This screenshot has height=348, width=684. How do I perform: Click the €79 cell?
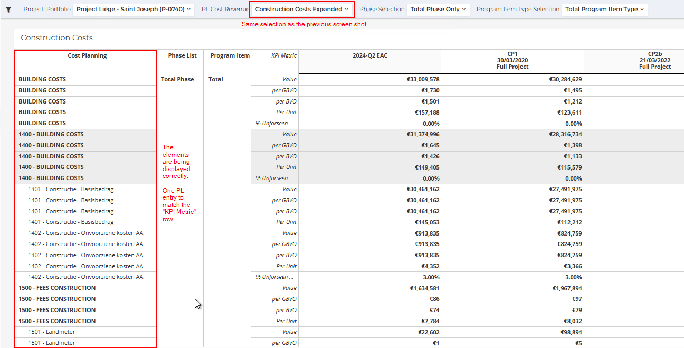pos(577,311)
